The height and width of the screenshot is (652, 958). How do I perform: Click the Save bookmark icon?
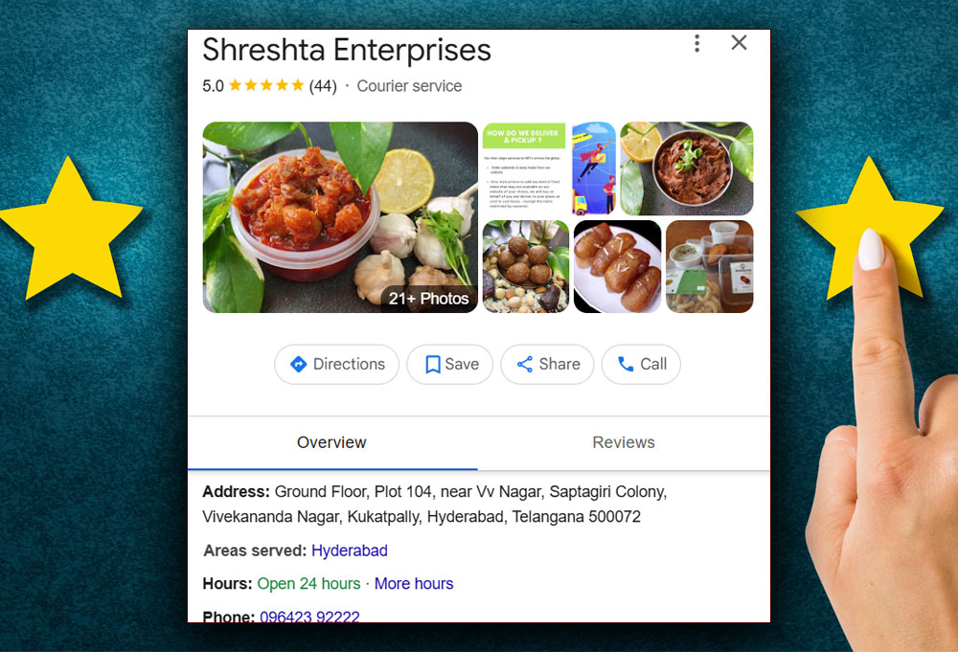click(433, 365)
